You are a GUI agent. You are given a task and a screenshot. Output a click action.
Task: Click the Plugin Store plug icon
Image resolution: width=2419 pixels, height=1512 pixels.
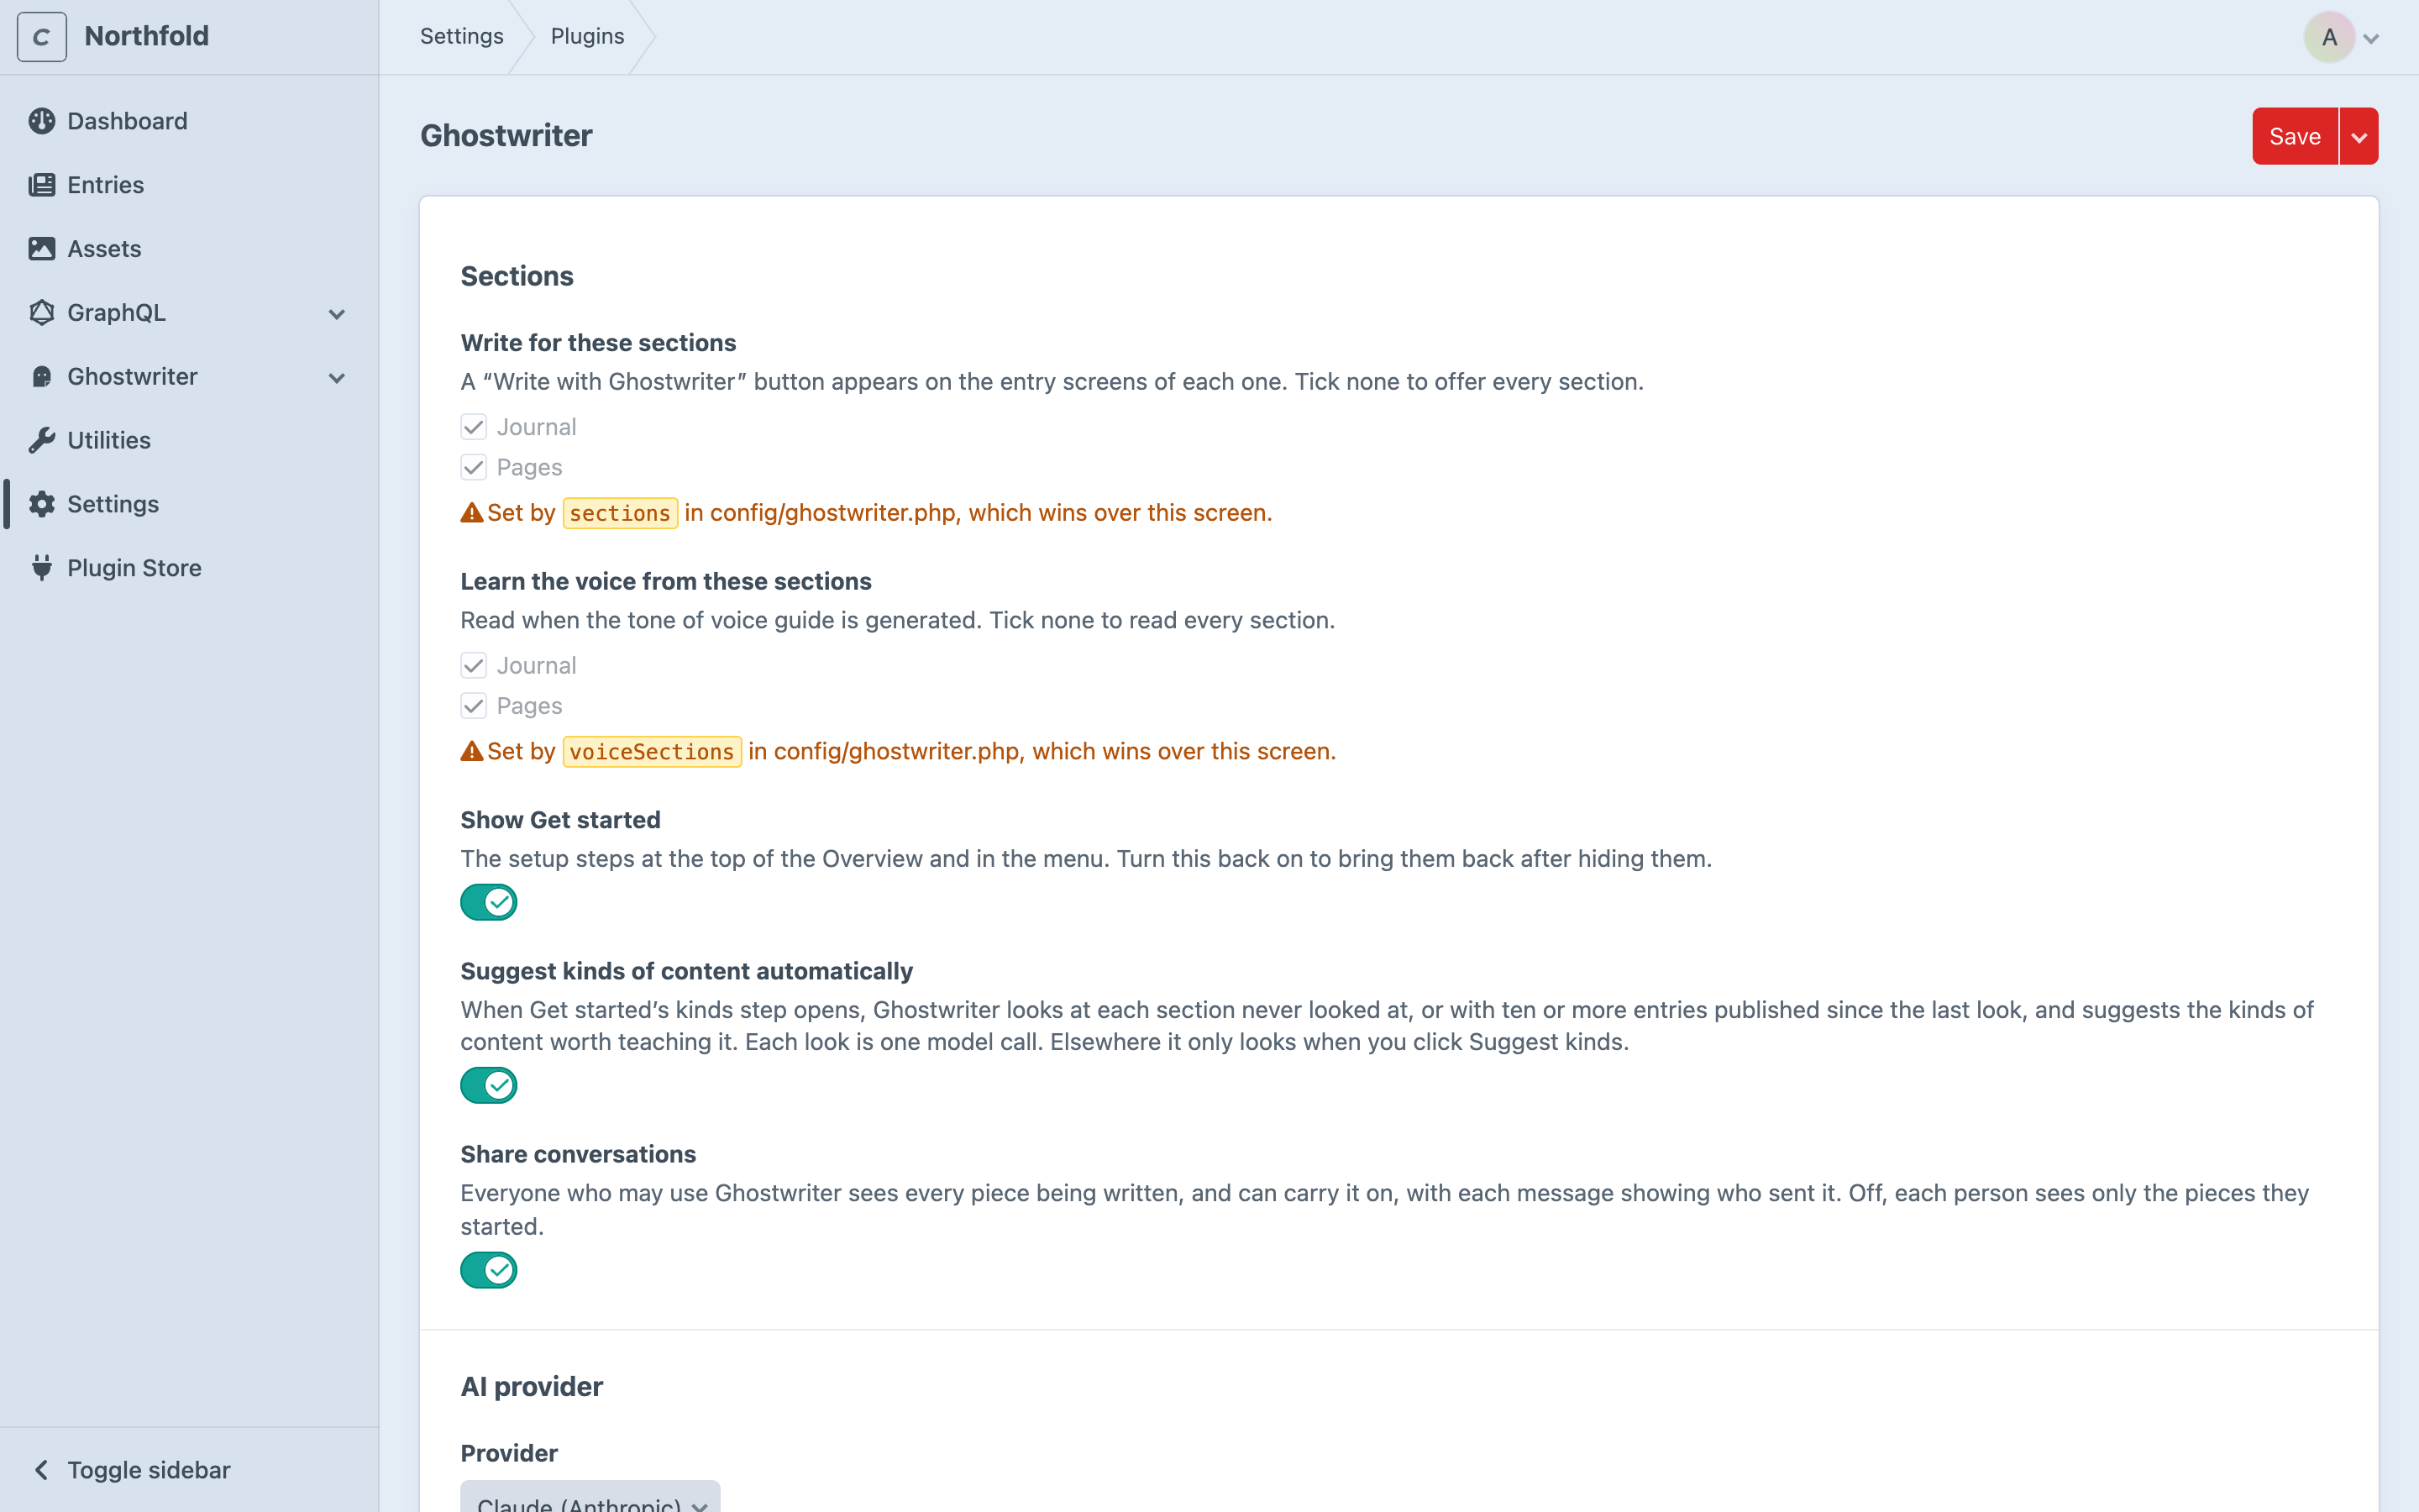click(x=42, y=568)
